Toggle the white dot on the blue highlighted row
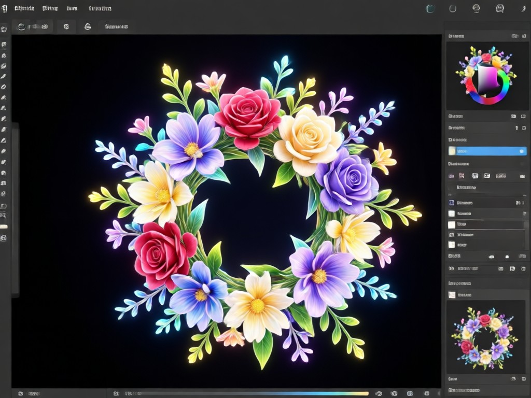The image size is (531, 398). (x=522, y=151)
